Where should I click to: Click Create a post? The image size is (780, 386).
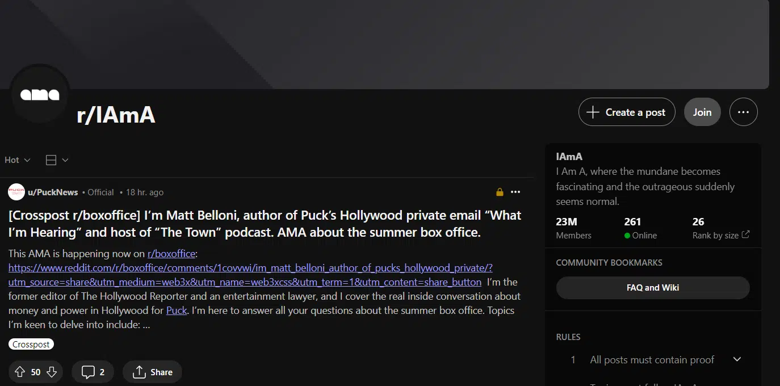[626, 112]
